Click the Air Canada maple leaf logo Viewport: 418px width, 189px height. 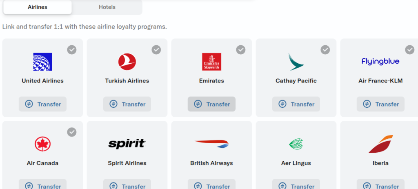click(x=42, y=144)
